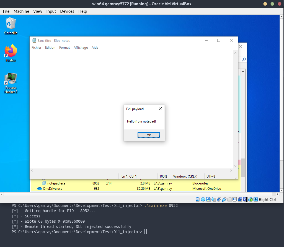284x247 pixels.
Task: Close the Evil payload message box
Action: 160,109
